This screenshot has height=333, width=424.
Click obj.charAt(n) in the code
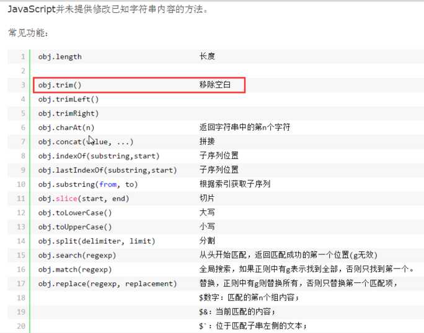pos(66,128)
